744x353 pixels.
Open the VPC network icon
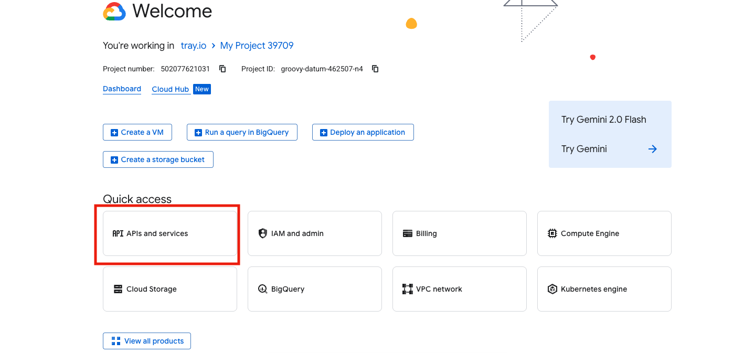click(x=408, y=288)
